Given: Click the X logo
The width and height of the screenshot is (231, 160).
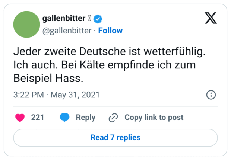Looking at the screenshot, I should (211, 18).
